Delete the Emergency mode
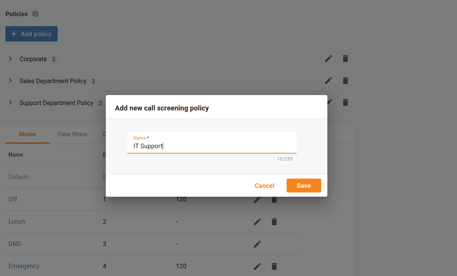 pyautogui.click(x=274, y=266)
